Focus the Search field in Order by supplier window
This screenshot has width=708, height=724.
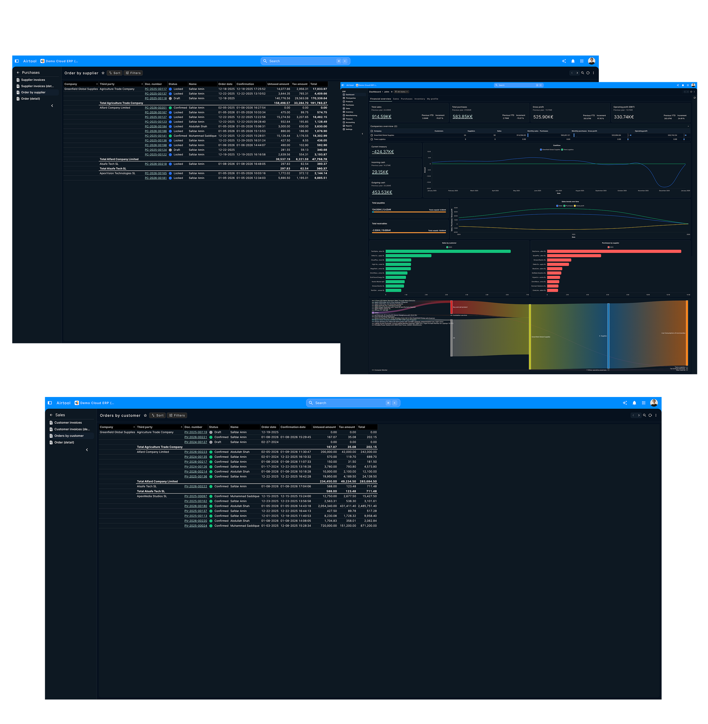[x=306, y=61]
